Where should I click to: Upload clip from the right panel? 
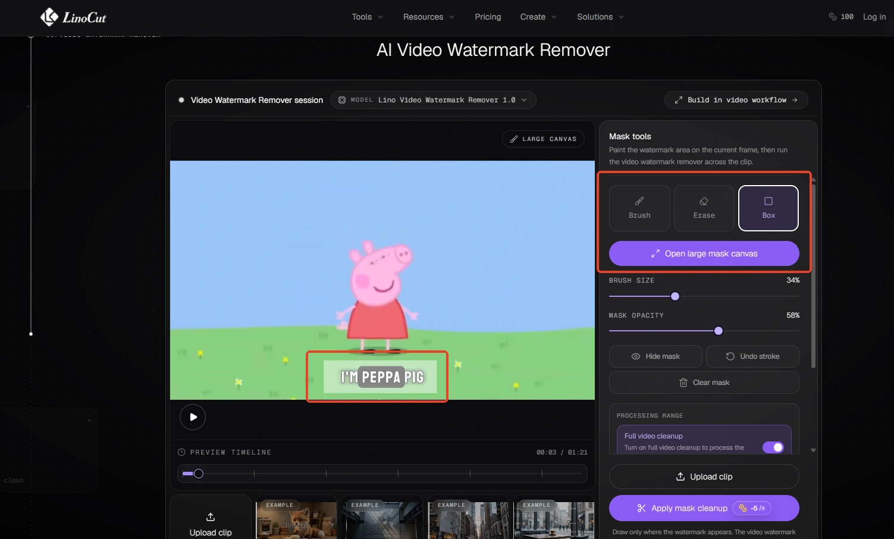704,477
